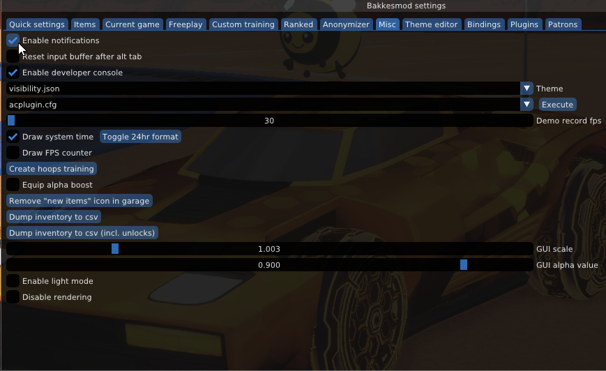
Task: Open the Plugins tab
Action: (524, 24)
